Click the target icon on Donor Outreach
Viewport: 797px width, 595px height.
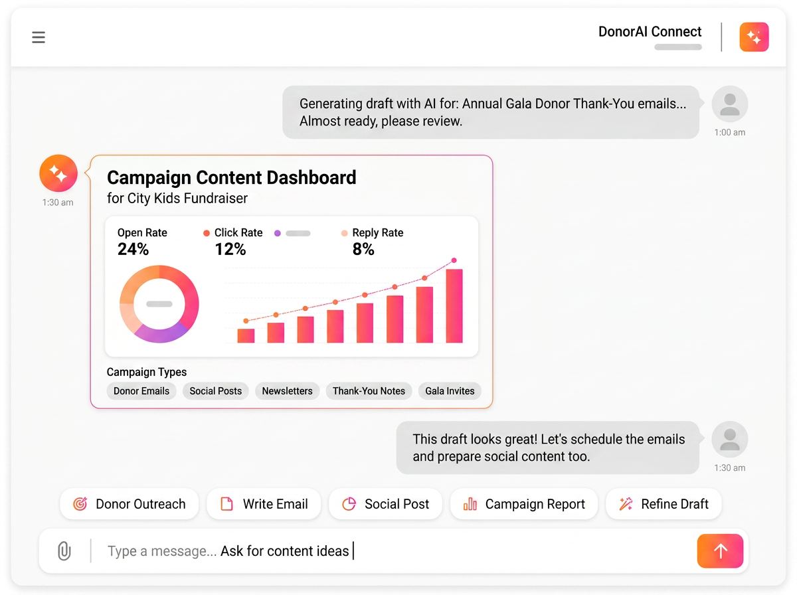(x=80, y=504)
